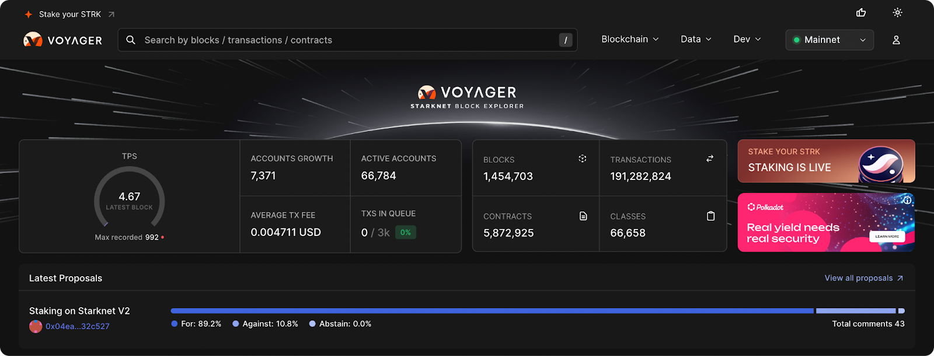This screenshot has width=934, height=356.
Task: Click average fee 0.004711 USD
Action: 286,232
